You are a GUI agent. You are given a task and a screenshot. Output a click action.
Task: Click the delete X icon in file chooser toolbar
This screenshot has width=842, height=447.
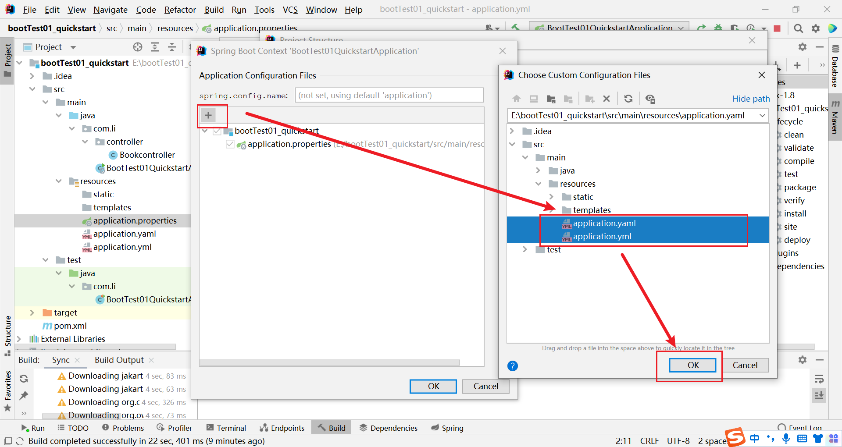click(607, 99)
